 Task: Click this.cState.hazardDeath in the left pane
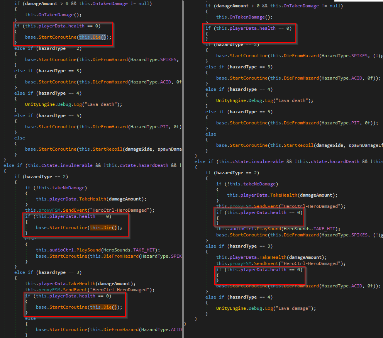click(137, 165)
